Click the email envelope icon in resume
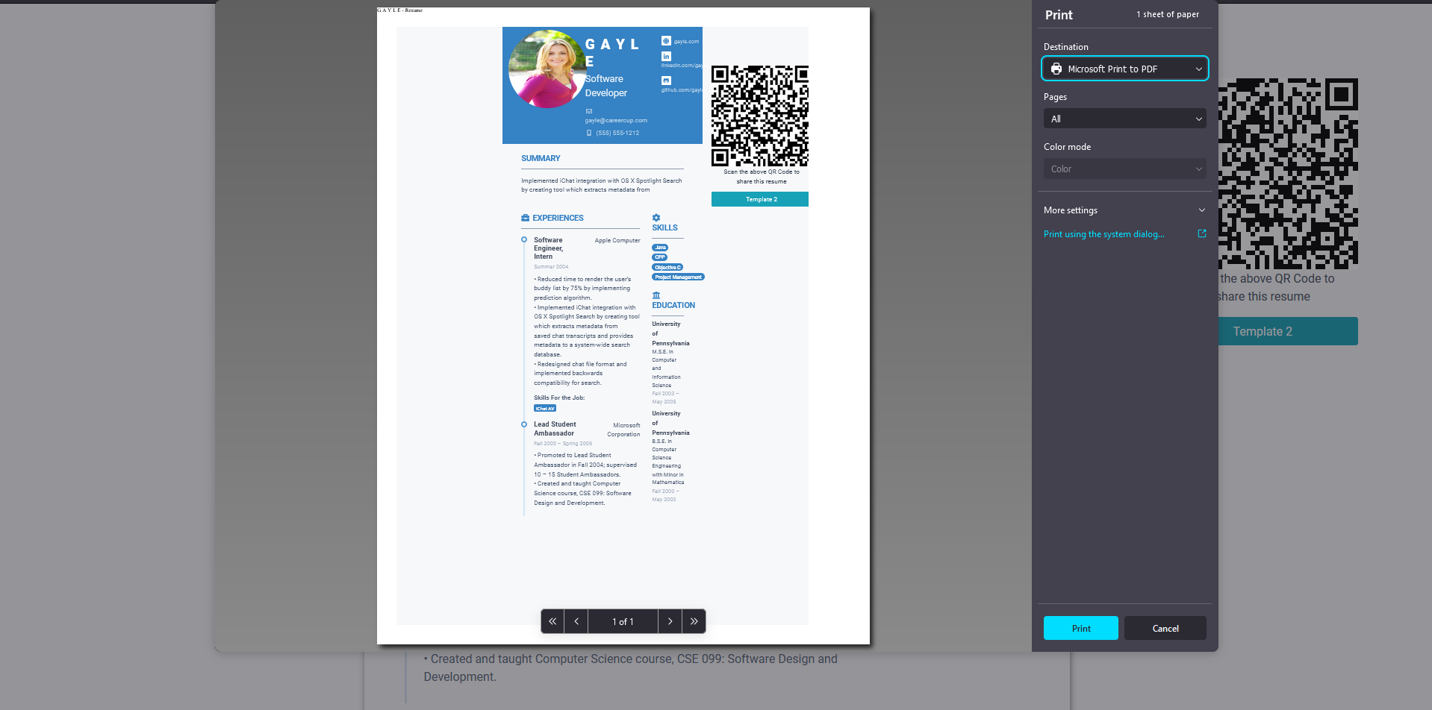Viewport: 1432px width, 710px height. coord(588,111)
